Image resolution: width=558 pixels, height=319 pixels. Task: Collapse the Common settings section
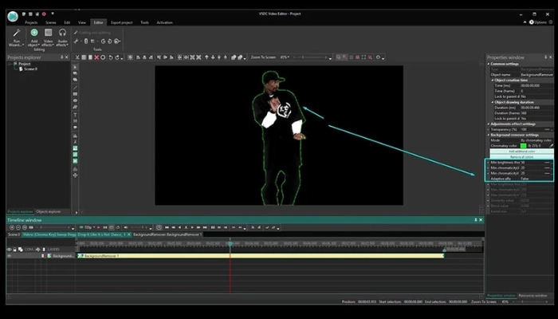pos(489,64)
